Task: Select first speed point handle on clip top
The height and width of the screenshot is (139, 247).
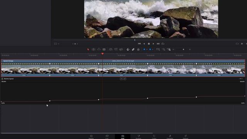Action: coord(50,64)
